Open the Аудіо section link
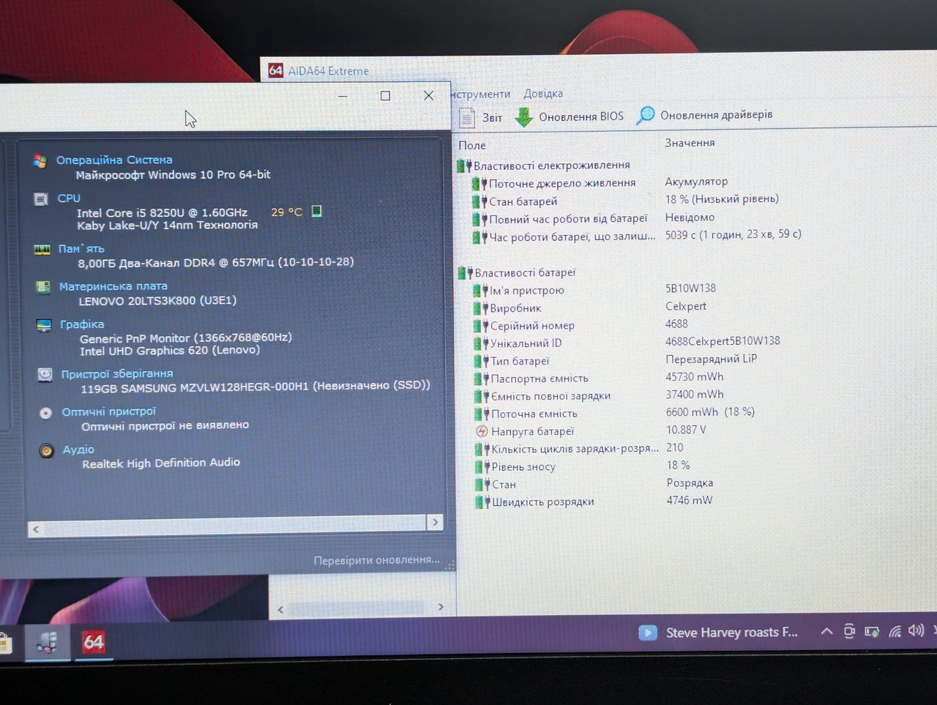937x705 pixels. pyautogui.click(x=78, y=450)
